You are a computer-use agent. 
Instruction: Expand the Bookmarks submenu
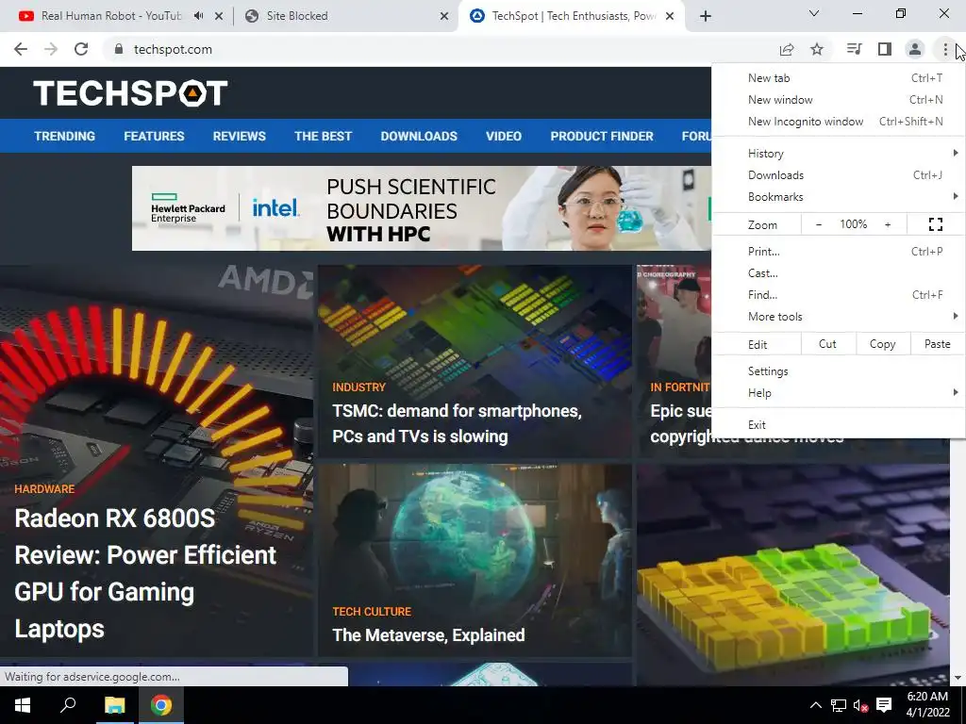pos(838,197)
